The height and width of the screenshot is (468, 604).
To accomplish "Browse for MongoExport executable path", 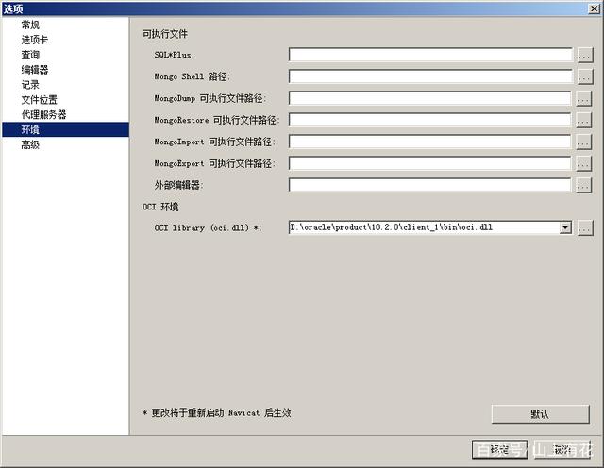I will (584, 163).
